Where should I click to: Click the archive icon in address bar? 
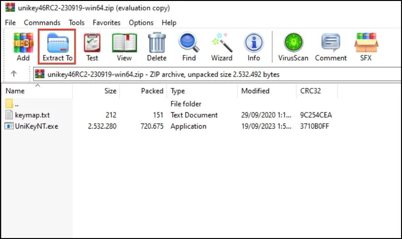coord(40,74)
